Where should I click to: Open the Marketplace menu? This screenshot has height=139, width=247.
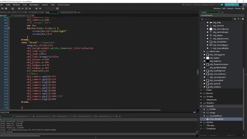34,5
